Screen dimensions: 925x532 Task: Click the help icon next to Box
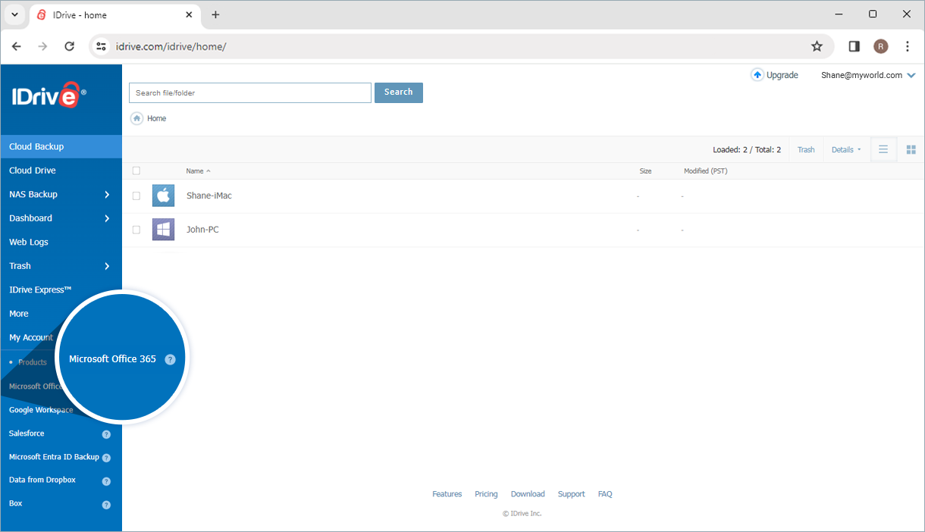[106, 505]
